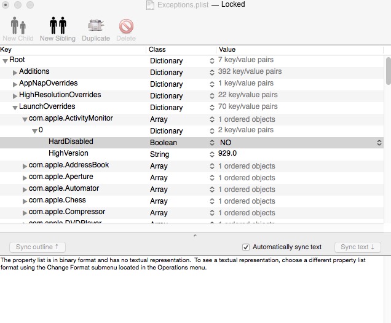The height and width of the screenshot is (323, 391).
Task: Click the Delete toolbar icon
Action: click(126, 26)
